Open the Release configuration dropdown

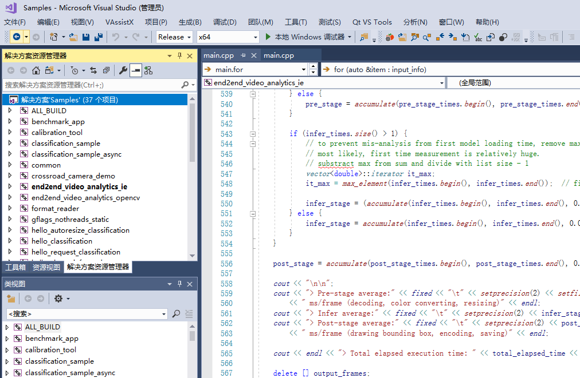click(175, 37)
